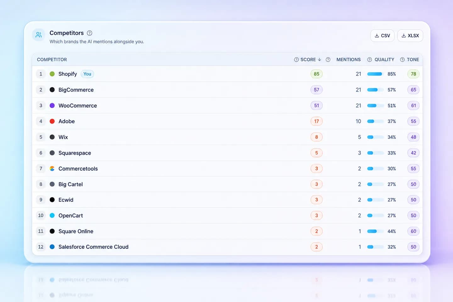Click rank number 1 badge
453x302 pixels.
41,74
